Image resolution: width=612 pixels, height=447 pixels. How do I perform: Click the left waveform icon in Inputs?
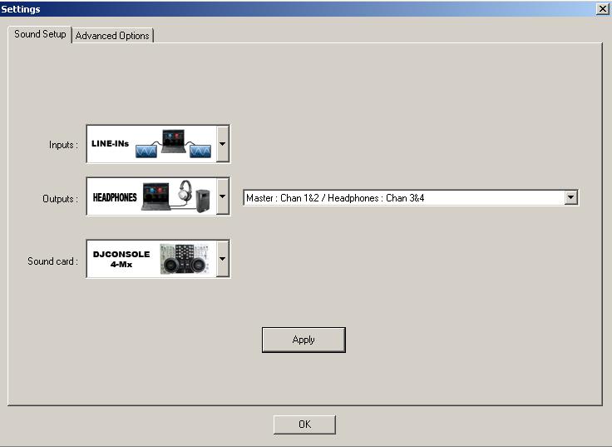(148, 151)
